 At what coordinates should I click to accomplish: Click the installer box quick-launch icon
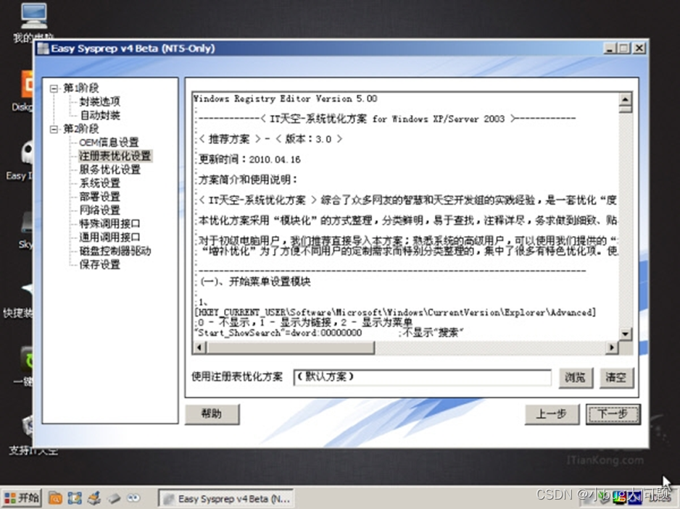click(x=94, y=499)
